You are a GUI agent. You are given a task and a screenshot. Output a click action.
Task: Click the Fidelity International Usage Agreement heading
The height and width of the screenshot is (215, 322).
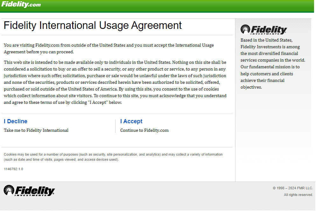click(x=93, y=25)
